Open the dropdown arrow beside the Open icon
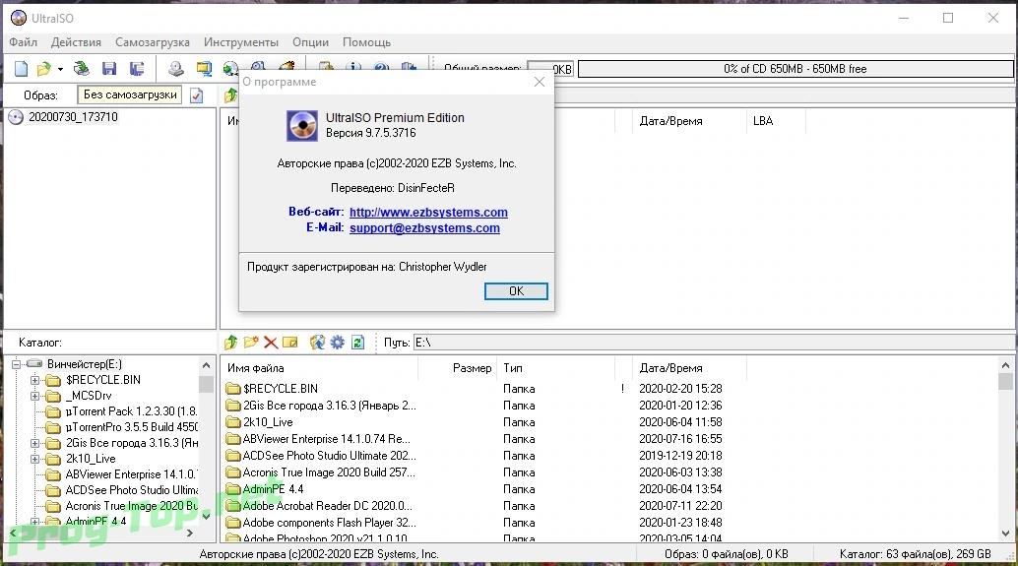 60,69
